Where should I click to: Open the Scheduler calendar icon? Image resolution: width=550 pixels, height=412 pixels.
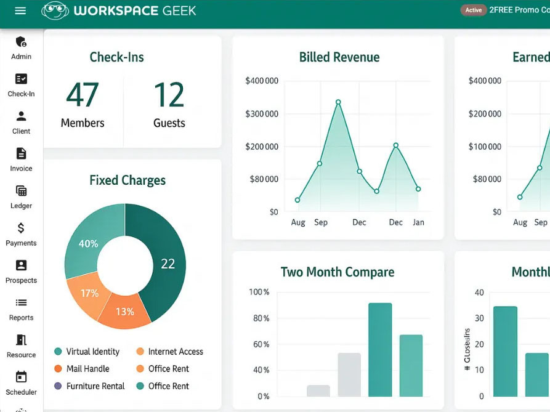[21, 377]
